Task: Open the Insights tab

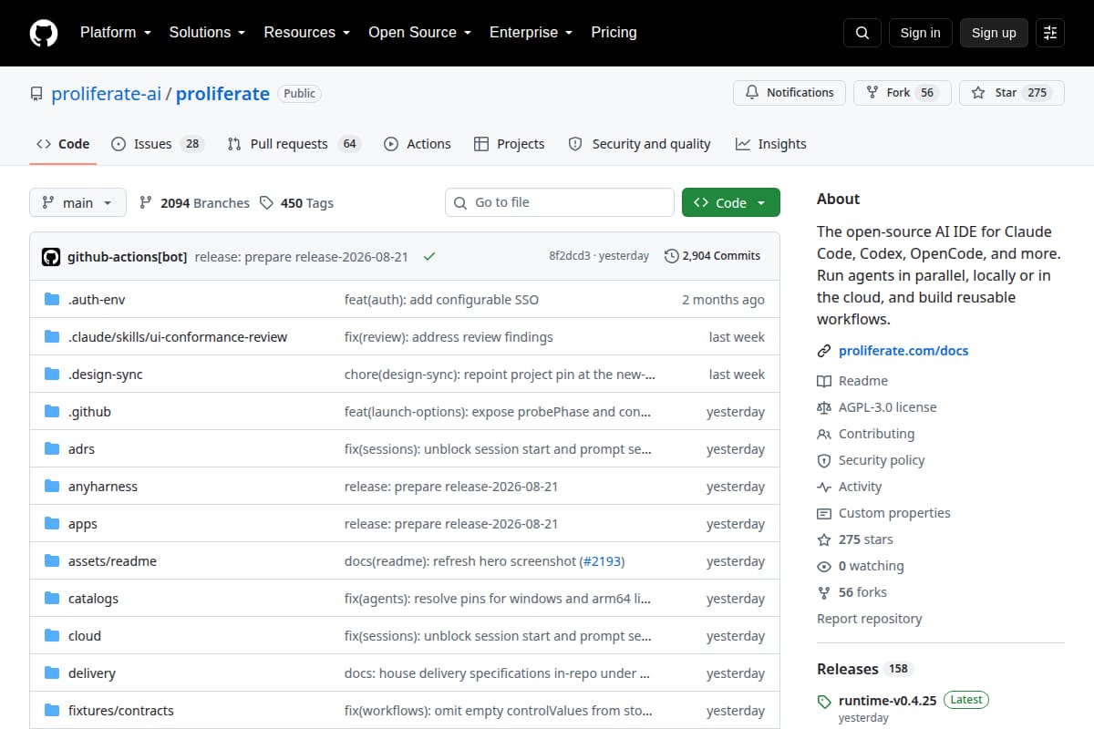Action: [771, 144]
